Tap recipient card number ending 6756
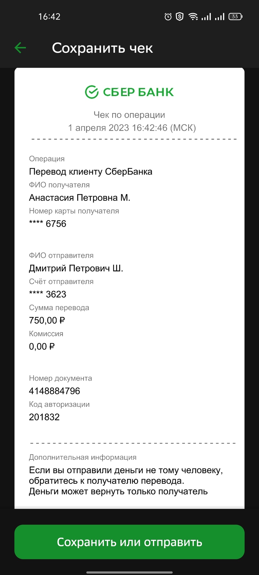259x575 pixels. click(48, 224)
